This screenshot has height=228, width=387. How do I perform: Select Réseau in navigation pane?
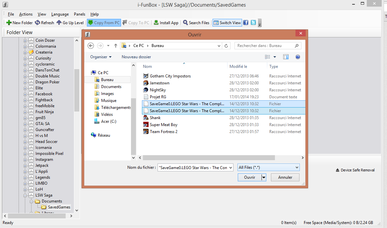click(x=104, y=135)
